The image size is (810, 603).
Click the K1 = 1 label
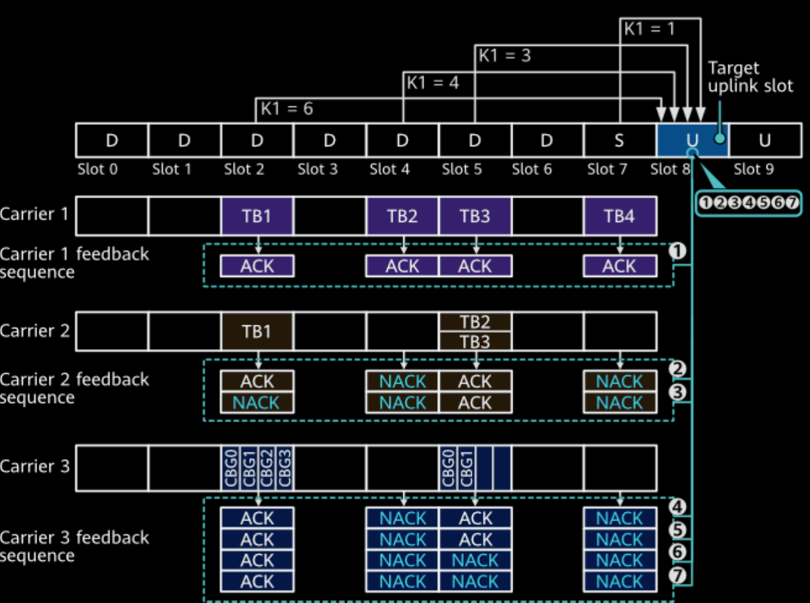pyautogui.click(x=649, y=29)
